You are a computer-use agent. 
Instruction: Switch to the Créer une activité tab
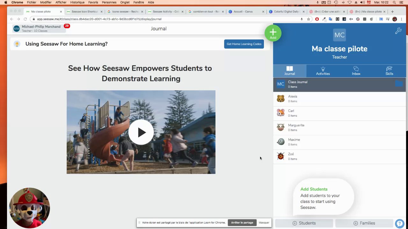[x=327, y=12]
